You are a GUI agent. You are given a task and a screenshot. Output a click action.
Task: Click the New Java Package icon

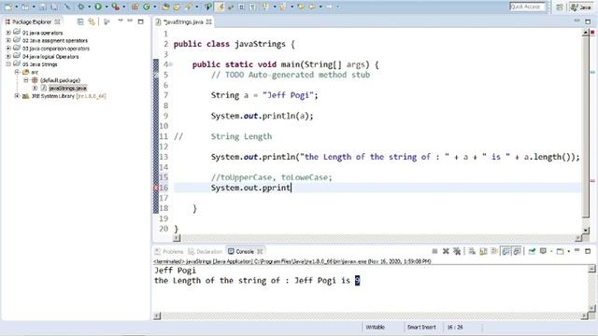pos(135,7)
